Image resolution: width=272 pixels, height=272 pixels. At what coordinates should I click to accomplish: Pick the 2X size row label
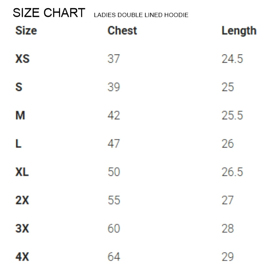[22, 200]
